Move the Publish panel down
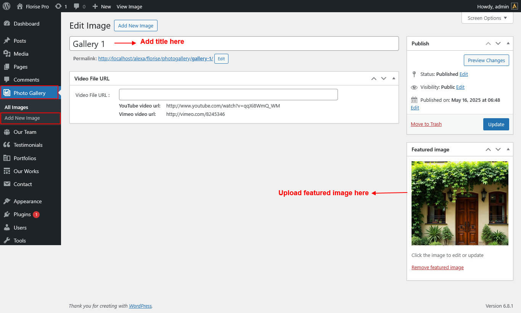Viewport: 521px width, 313px height. [x=498, y=43]
